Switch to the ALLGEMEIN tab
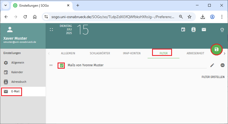 68,53
